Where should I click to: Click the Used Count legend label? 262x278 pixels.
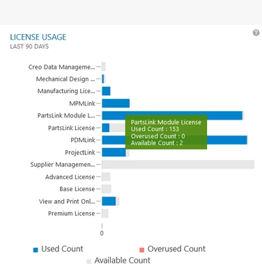tap(62, 249)
